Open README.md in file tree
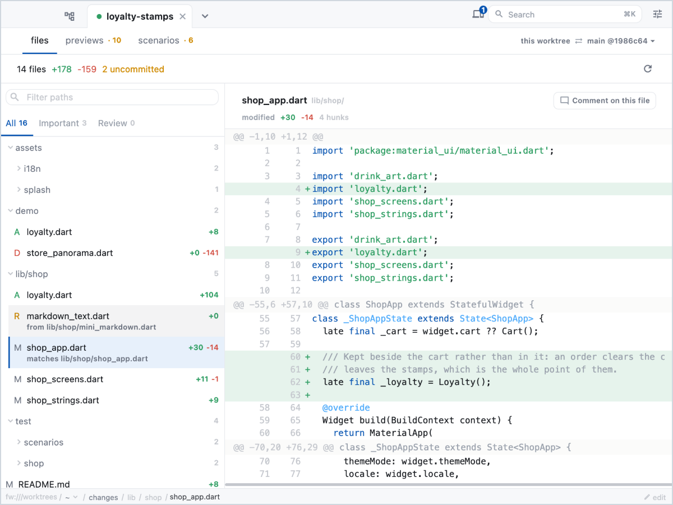This screenshot has width=673, height=505. [x=112, y=484]
